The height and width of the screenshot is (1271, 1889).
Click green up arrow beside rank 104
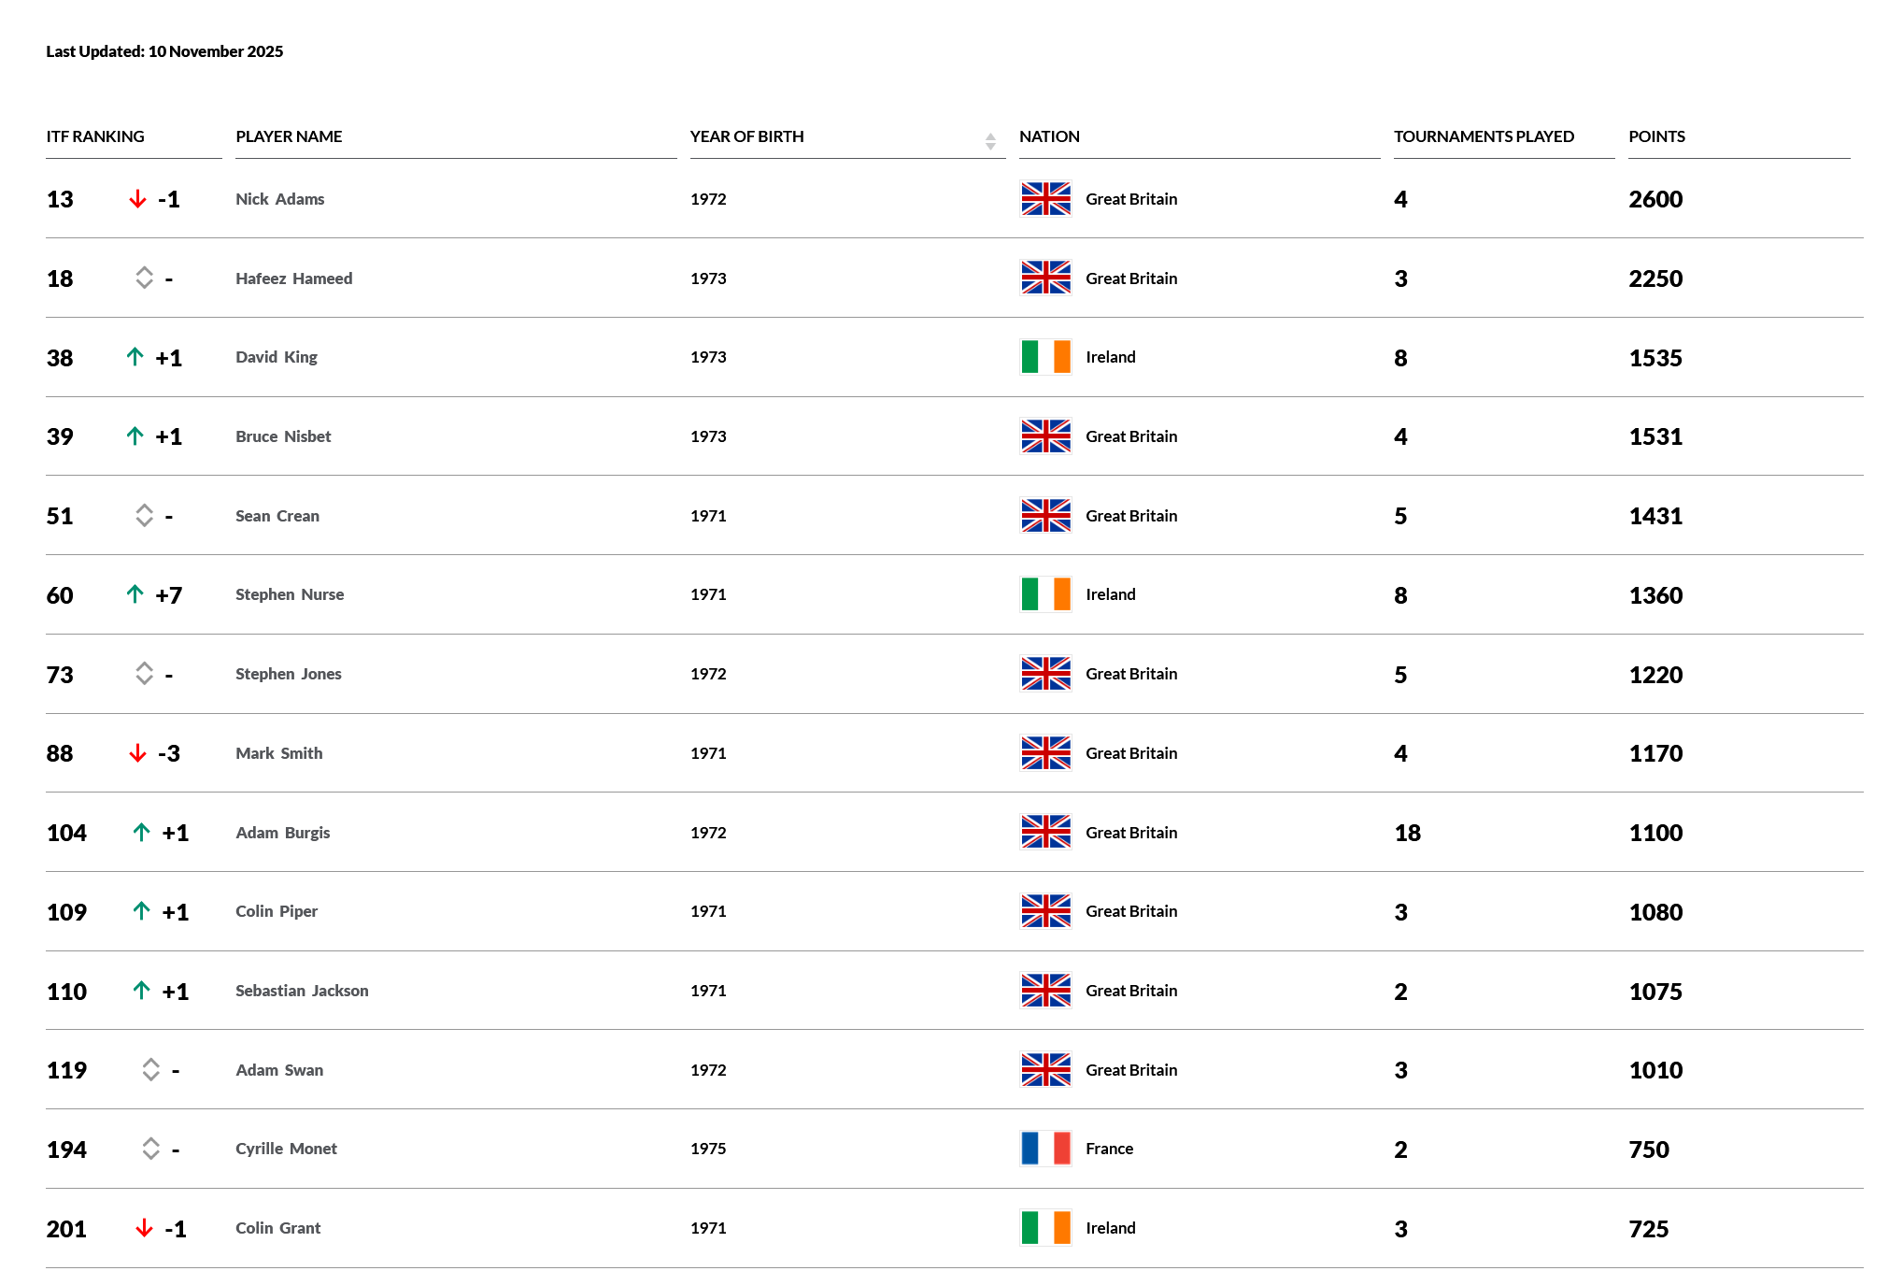[x=141, y=832]
